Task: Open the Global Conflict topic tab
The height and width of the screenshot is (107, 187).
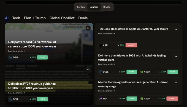Action: pos(62,18)
